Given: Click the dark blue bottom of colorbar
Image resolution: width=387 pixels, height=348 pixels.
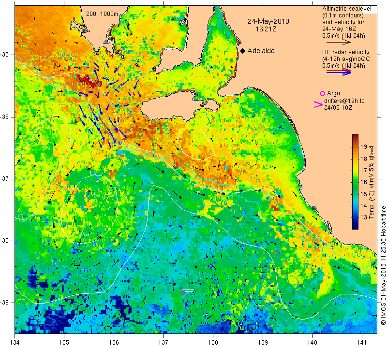Looking at the screenshot, I should [x=355, y=227].
